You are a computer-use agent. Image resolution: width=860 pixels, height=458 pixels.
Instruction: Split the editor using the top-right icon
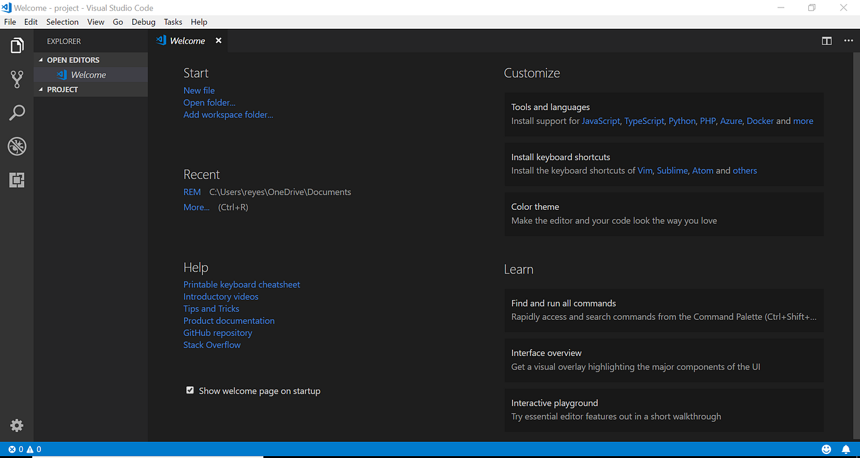pos(826,40)
